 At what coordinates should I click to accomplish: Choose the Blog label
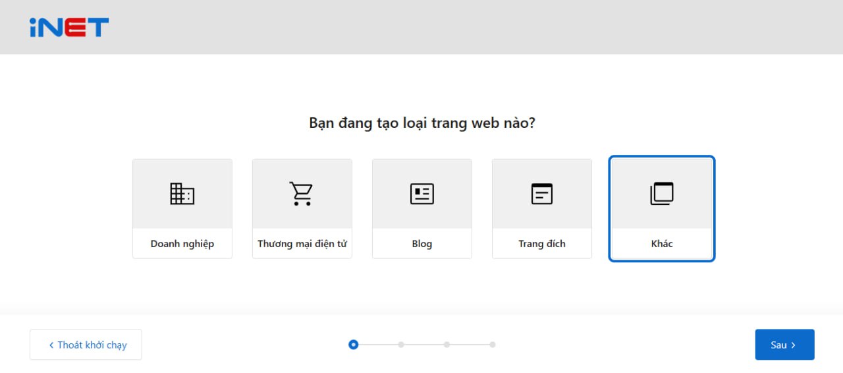[422, 244]
